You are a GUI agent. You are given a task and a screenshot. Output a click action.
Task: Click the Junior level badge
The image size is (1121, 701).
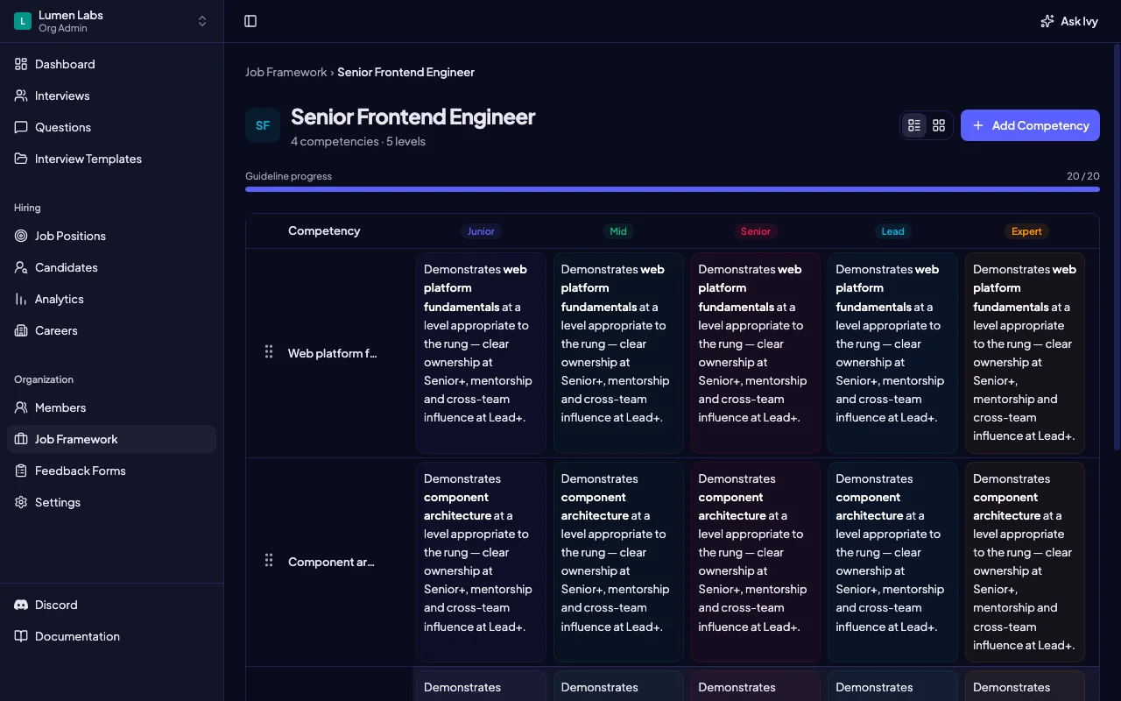point(481,231)
